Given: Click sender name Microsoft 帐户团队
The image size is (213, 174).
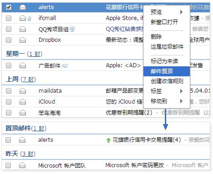Looking at the screenshot, I should [x=62, y=165].
